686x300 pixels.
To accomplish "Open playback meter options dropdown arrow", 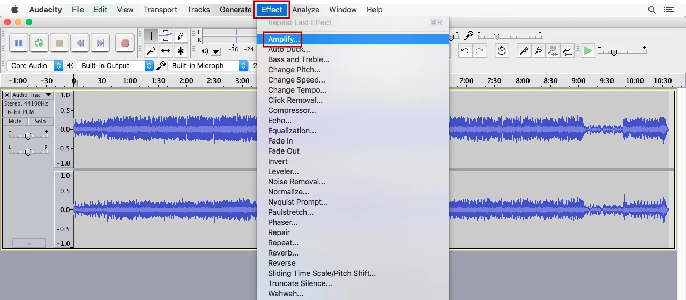I will coord(215,51).
